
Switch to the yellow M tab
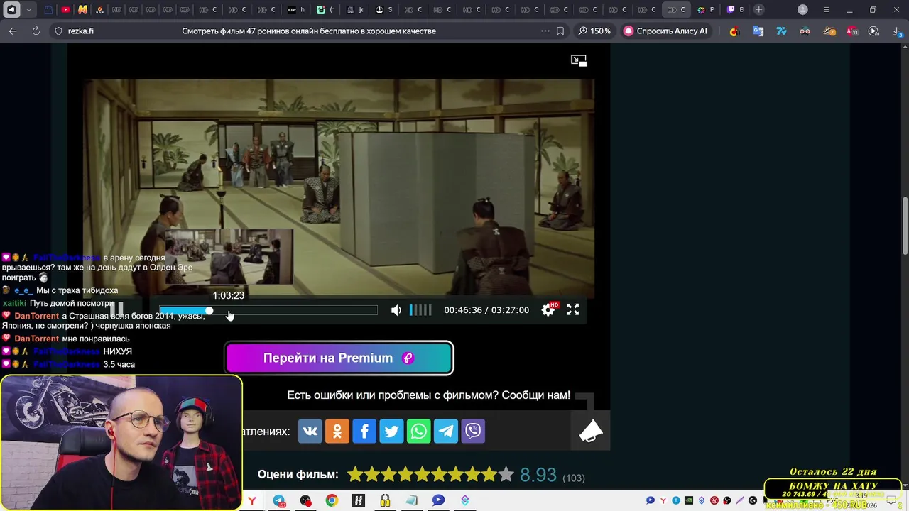82,10
